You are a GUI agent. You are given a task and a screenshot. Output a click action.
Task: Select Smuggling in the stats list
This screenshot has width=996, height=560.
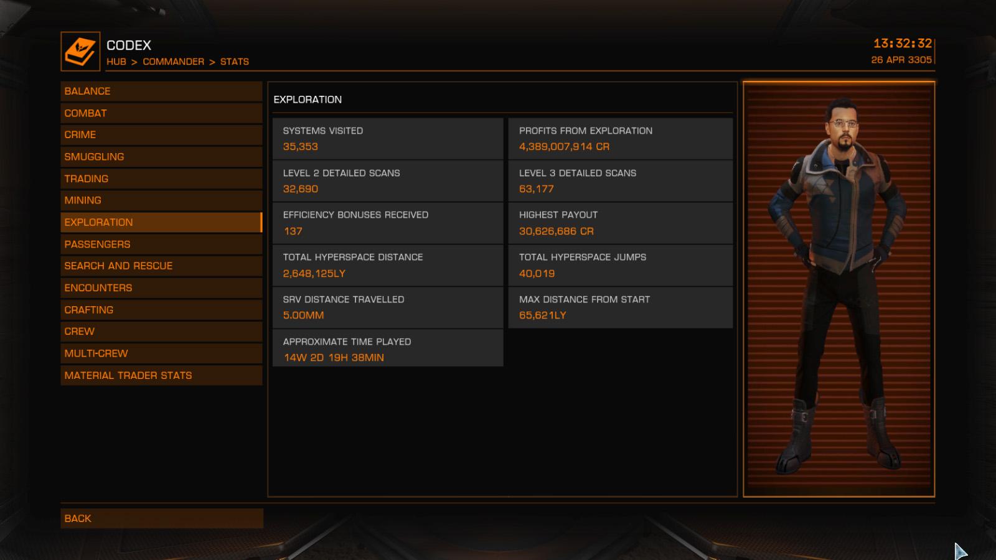tap(161, 157)
